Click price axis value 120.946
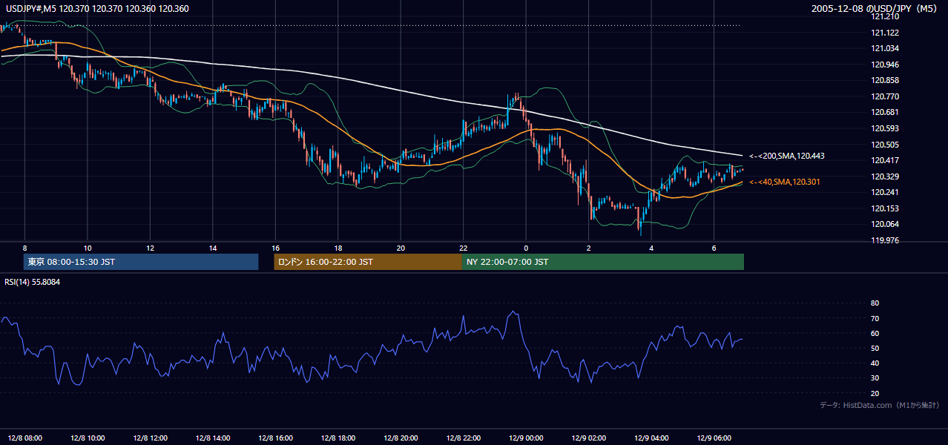948x445 pixels. pos(885,65)
